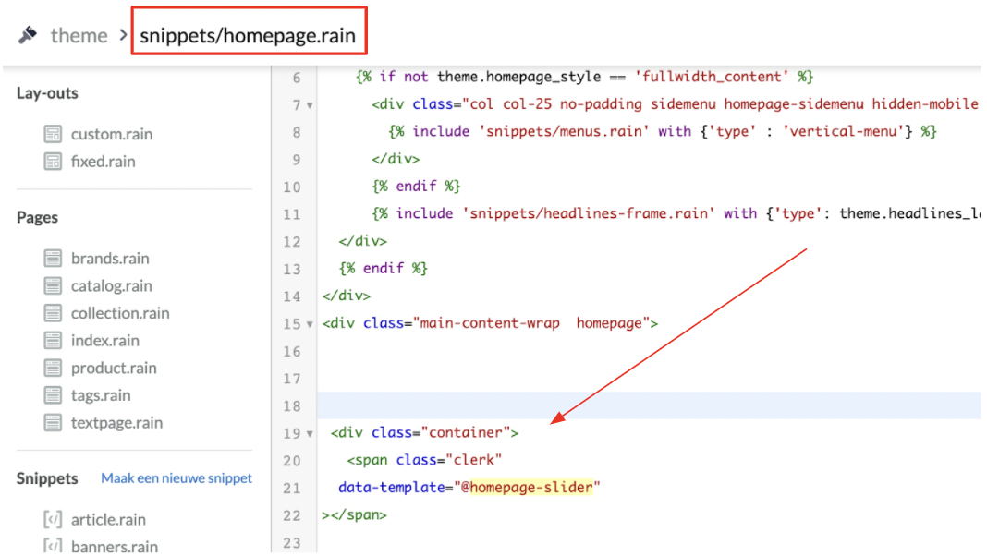
Task: Click 'Maak een nieuwe snippet' link
Action: [x=177, y=478]
